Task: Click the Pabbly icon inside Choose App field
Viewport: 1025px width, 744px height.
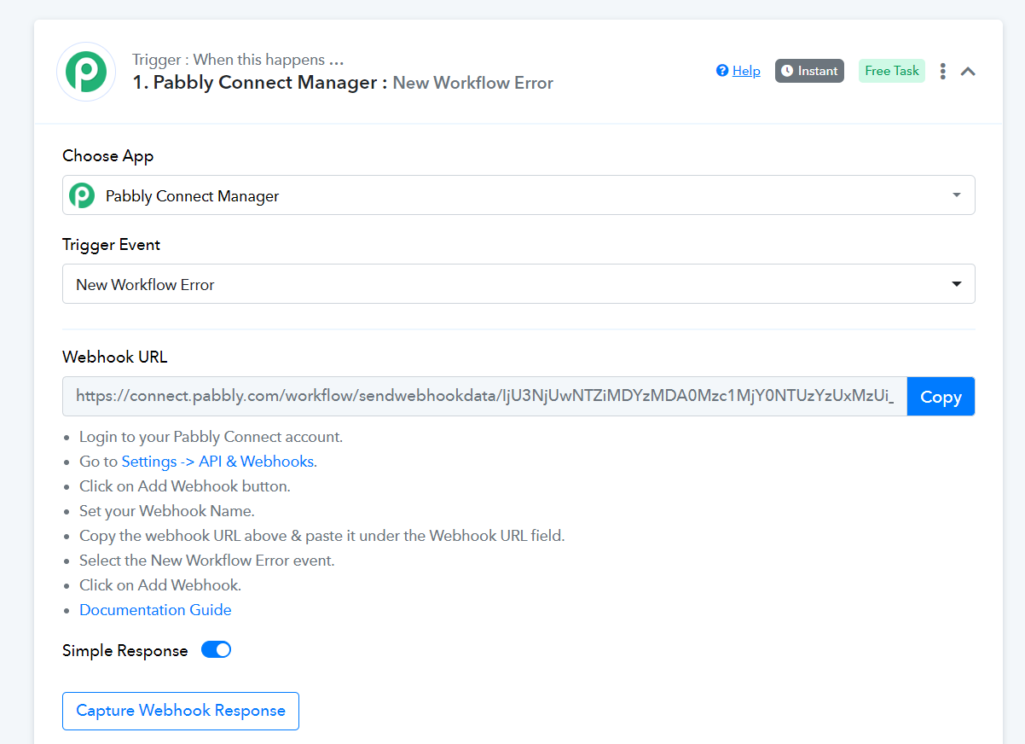Action: tap(82, 195)
